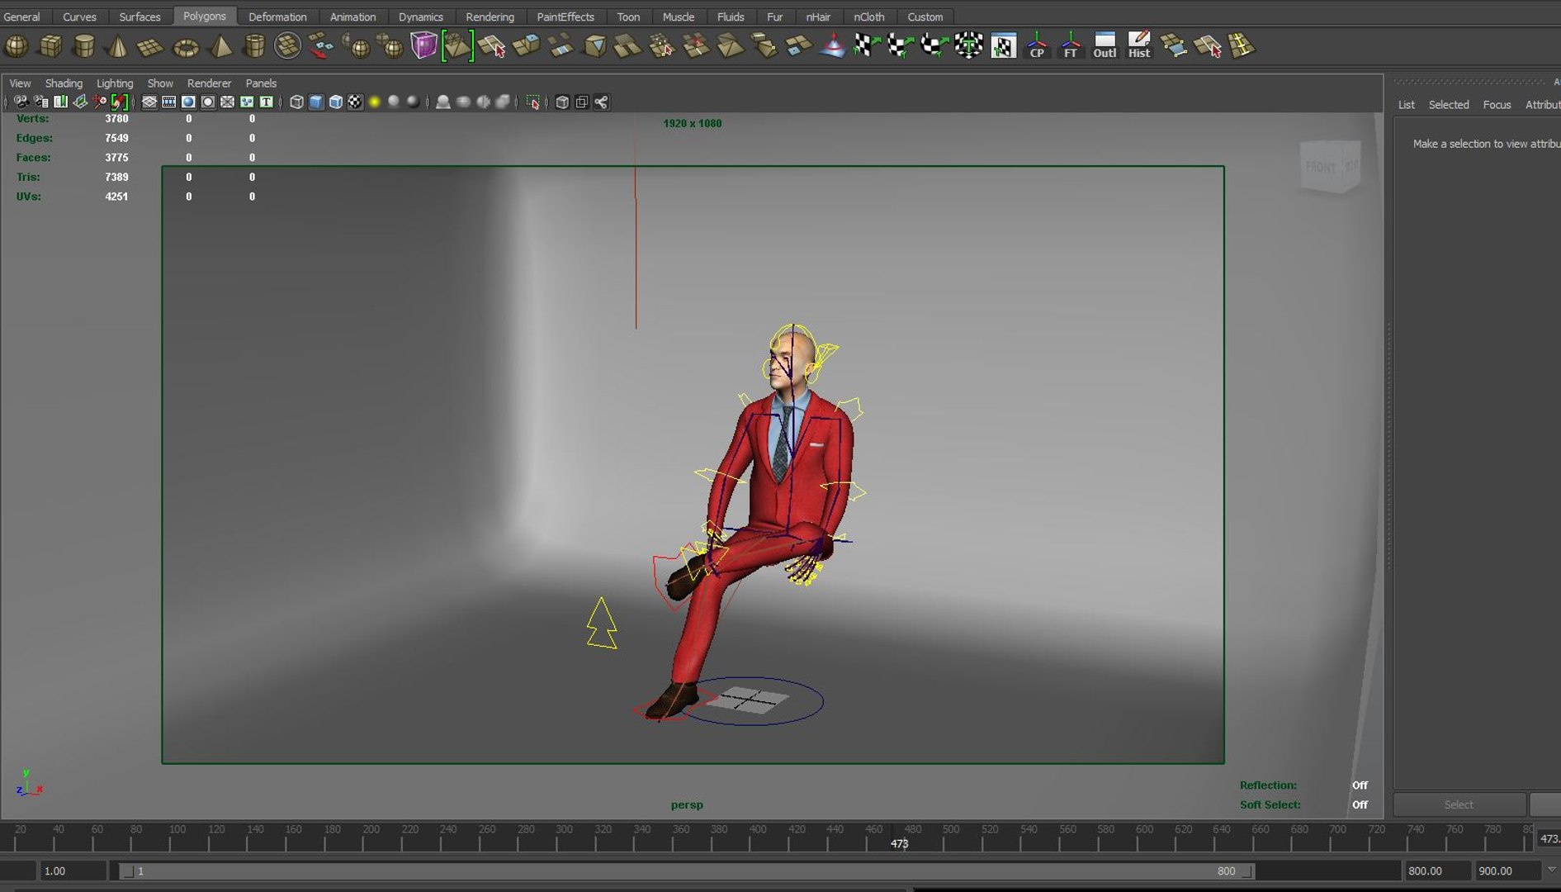Click the range slider end handle at 800

coord(1247,871)
